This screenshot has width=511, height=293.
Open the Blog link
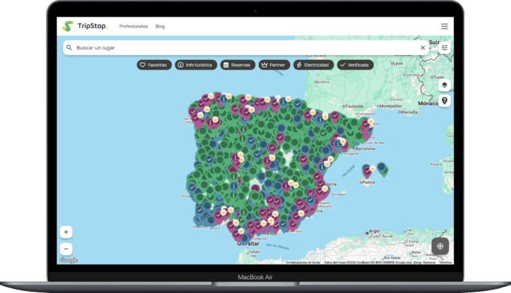tap(160, 27)
